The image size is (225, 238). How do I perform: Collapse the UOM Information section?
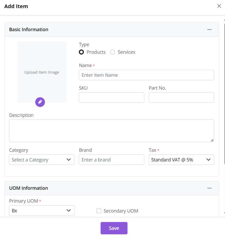click(x=209, y=188)
